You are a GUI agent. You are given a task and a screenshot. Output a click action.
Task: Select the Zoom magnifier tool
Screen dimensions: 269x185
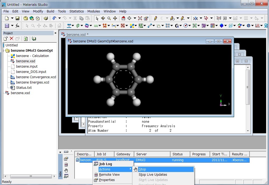pyautogui.click(x=109, y=18)
